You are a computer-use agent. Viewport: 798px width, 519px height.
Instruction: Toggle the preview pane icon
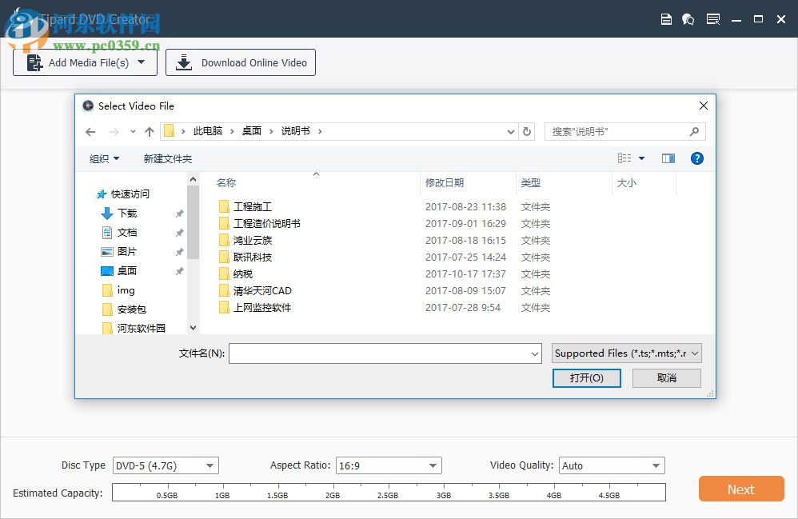click(668, 158)
